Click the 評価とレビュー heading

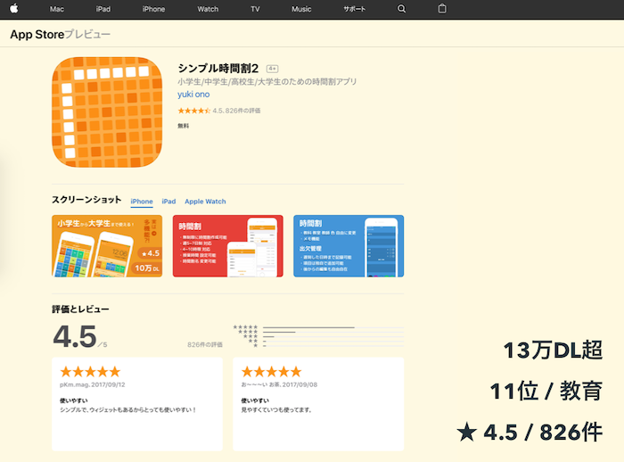[80, 309]
